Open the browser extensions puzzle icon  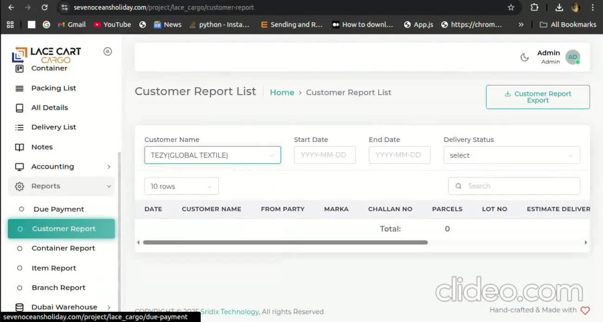pos(534,7)
